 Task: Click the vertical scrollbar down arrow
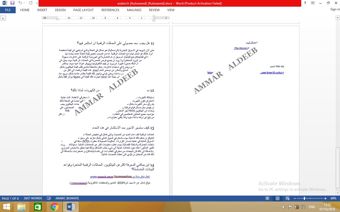click(x=338, y=193)
